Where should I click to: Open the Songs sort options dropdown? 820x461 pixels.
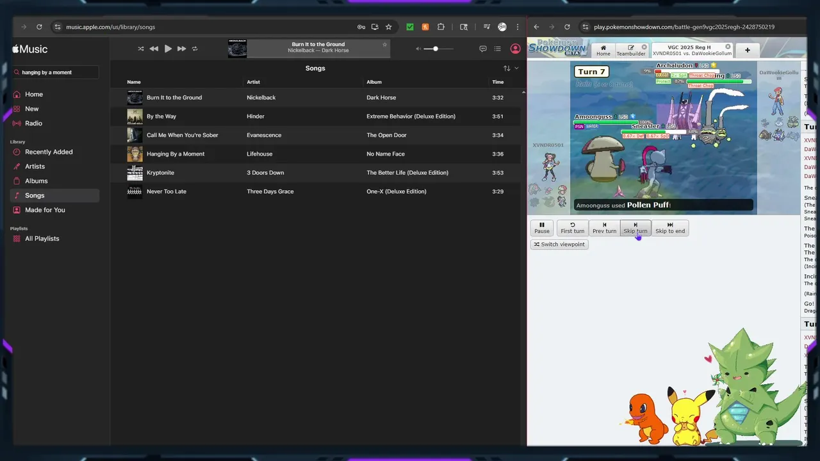click(511, 69)
